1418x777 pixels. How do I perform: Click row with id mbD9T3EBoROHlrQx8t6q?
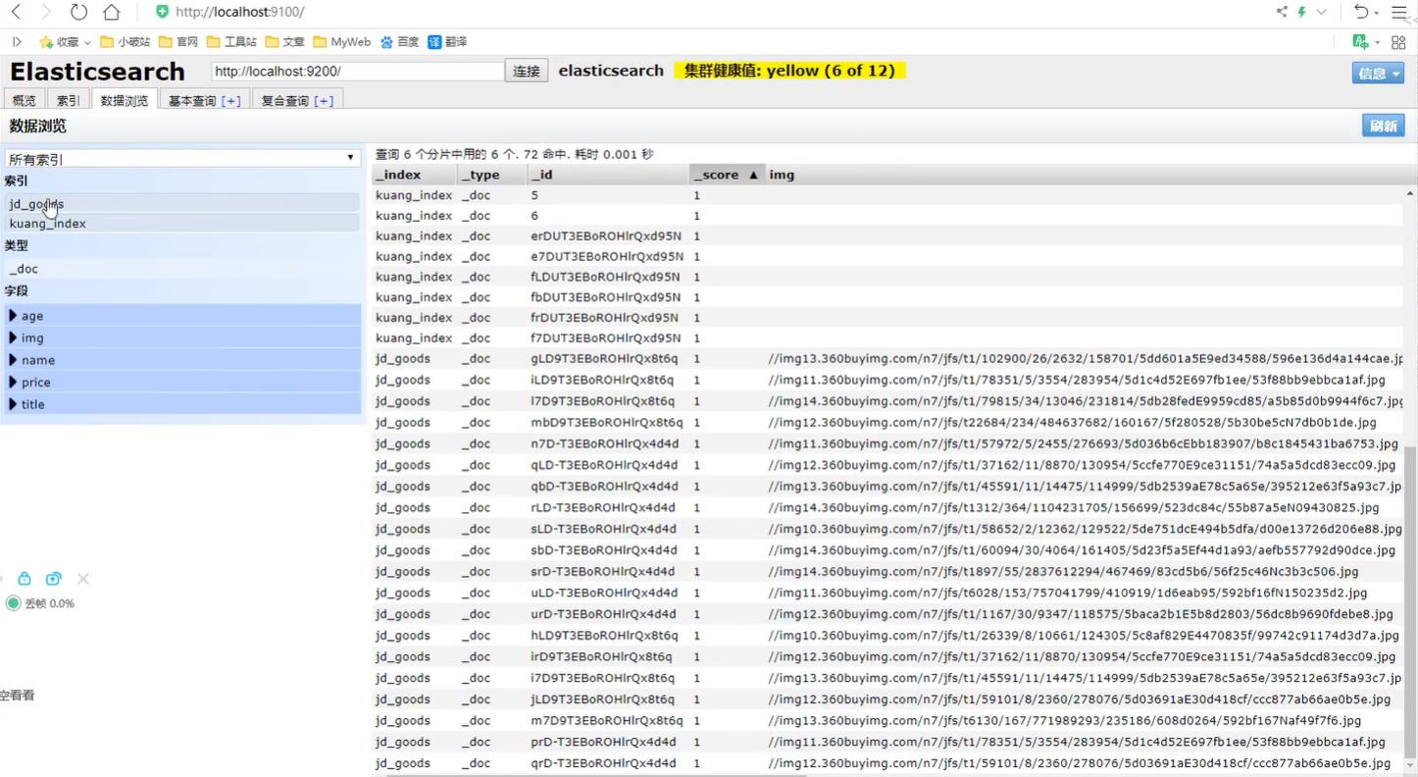coord(887,423)
